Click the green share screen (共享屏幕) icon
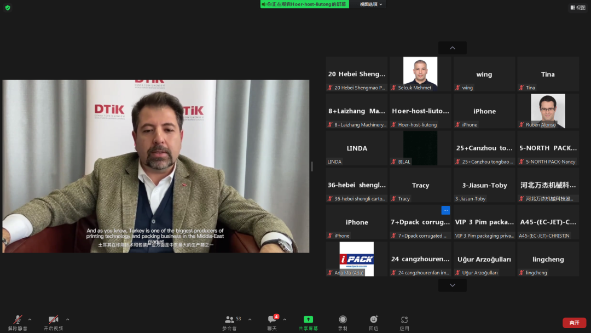591x333 pixels. [x=309, y=319]
